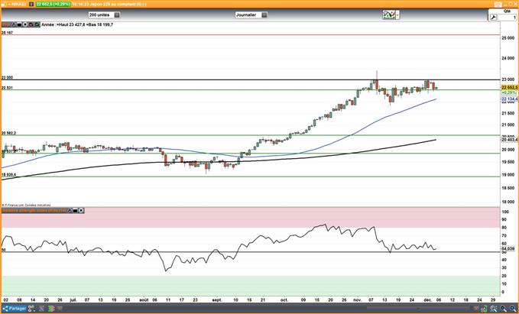
Task: Click the 'oct.' date label on time axis
Action: click(284, 299)
